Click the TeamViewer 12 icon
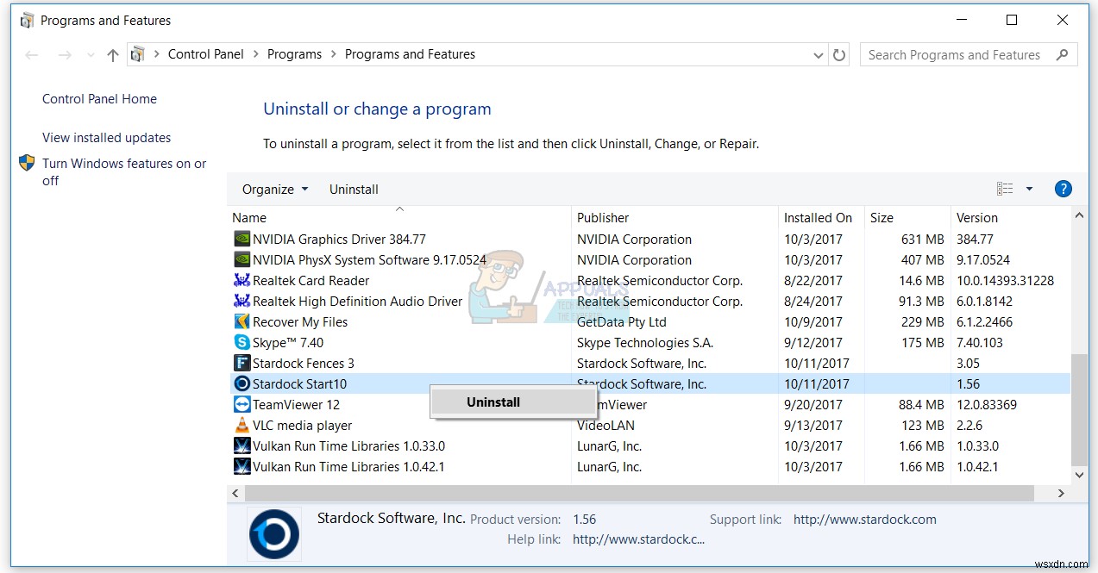This screenshot has width=1098, height=573. pyautogui.click(x=242, y=404)
